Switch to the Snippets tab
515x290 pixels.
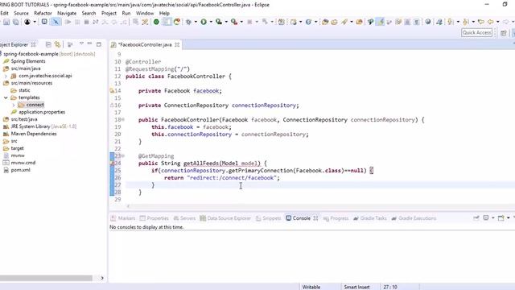tap(268, 218)
